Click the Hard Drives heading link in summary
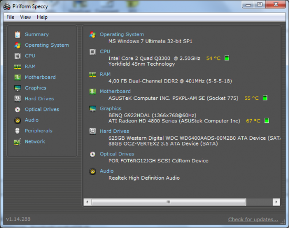289x228 pixels. coord(114,131)
